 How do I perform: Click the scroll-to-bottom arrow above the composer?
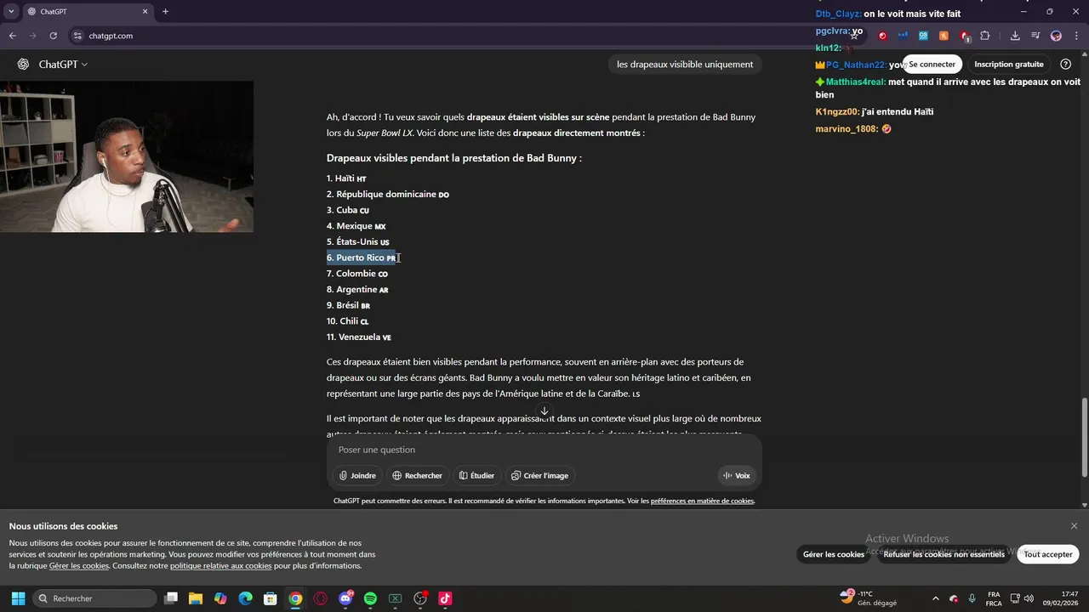544,411
